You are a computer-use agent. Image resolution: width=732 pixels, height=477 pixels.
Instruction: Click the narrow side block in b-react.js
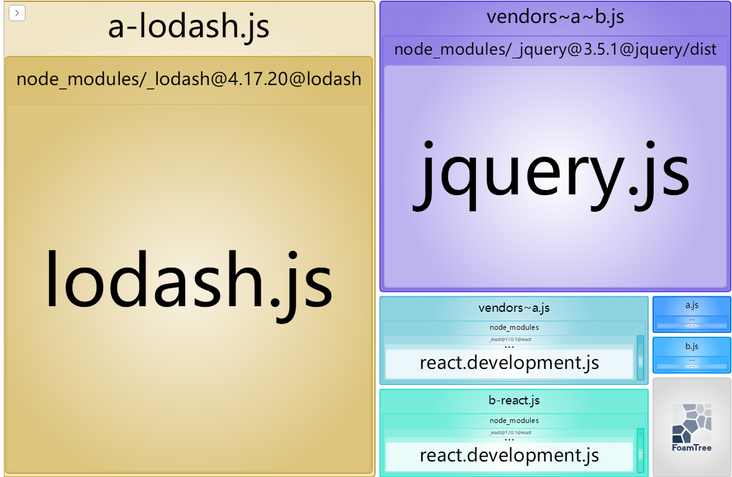[x=641, y=450]
